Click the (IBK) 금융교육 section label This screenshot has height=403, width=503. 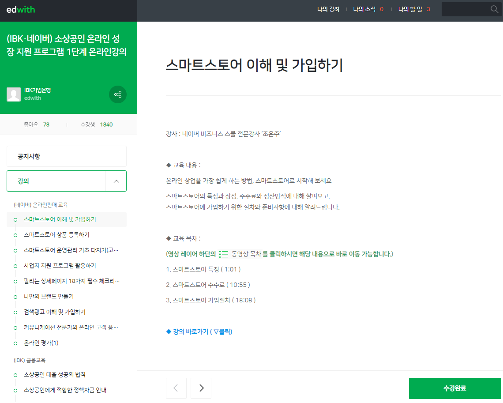pos(30,360)
